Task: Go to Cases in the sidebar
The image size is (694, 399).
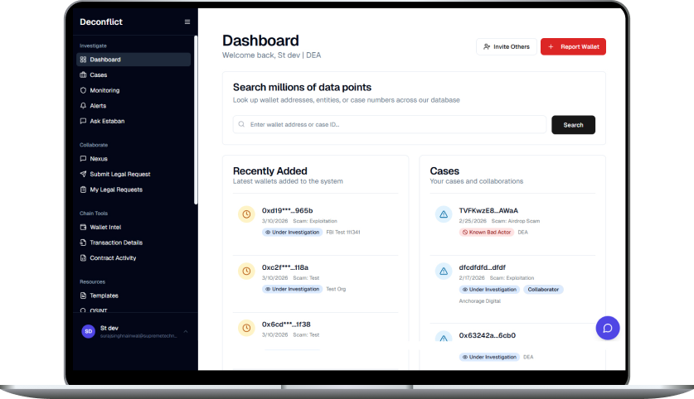Action: [x=98, y=75]
